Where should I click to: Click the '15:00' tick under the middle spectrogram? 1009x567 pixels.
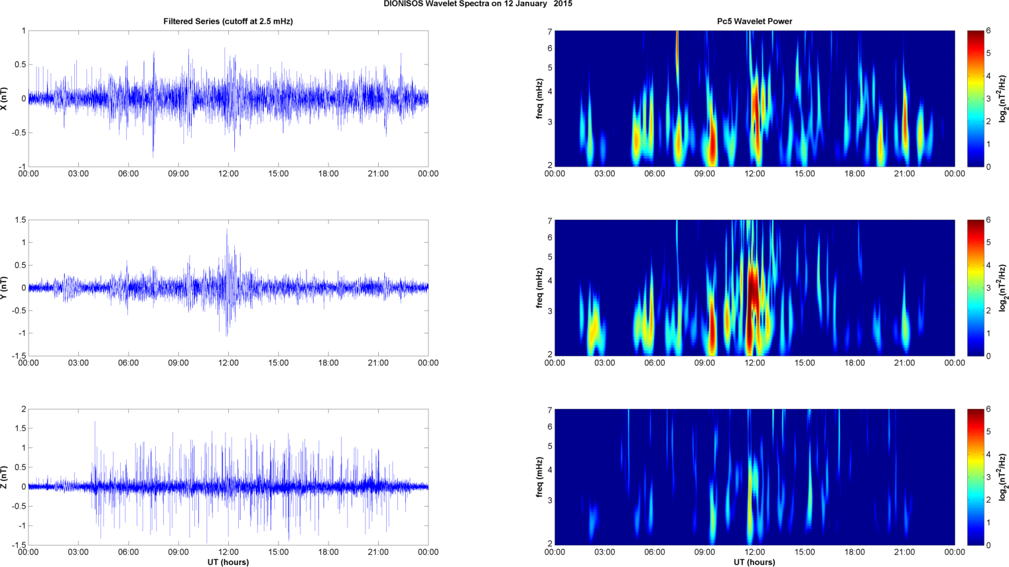pos(805,363)
